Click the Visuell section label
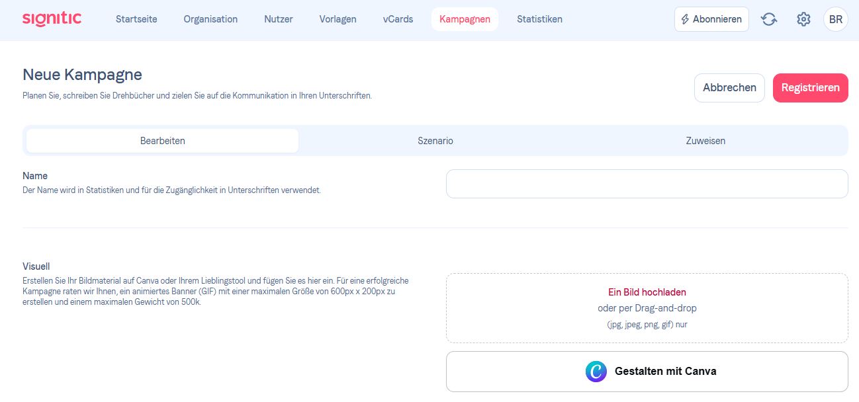 36,267
